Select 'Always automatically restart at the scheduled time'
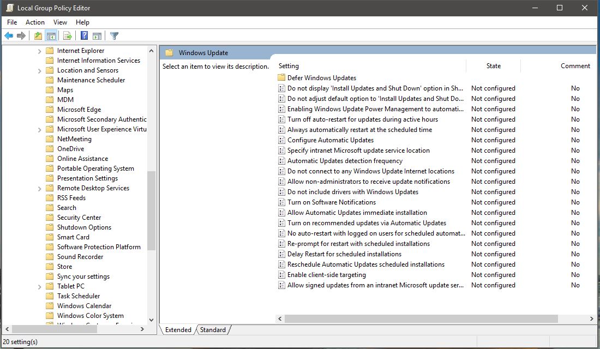Image resolution: width=600 pixels, height=349 pixels. pyautogui.click(x=359, y=130)
